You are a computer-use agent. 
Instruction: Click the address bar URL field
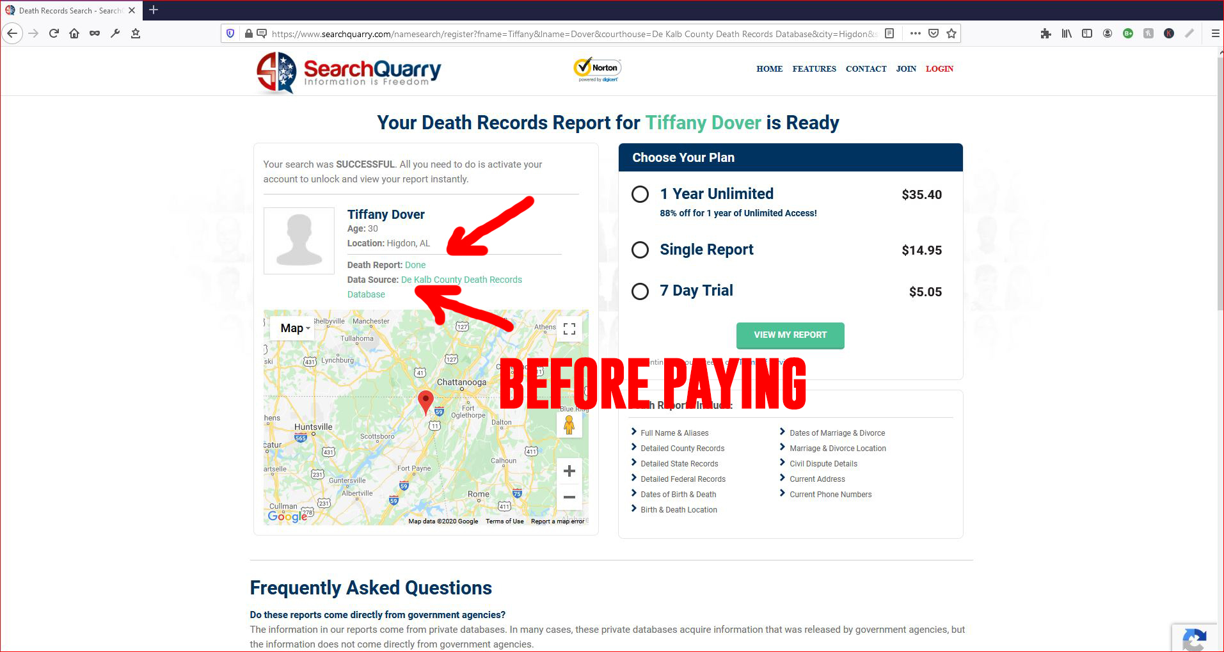pos(574,33)
